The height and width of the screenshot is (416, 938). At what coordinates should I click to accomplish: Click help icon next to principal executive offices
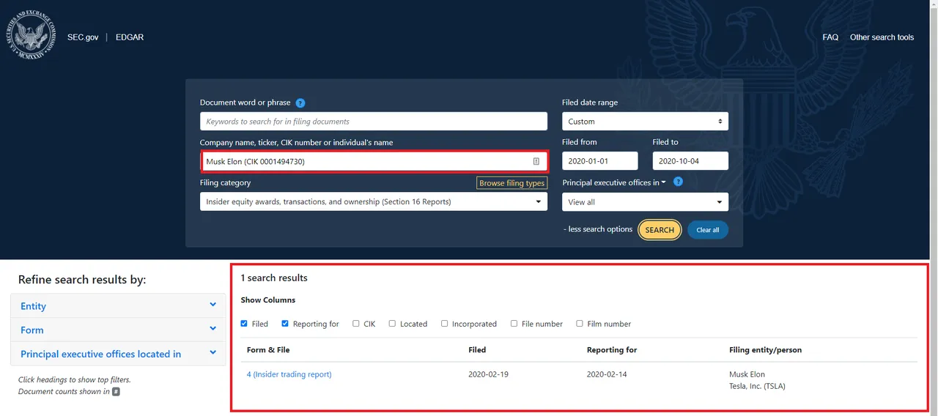(678, 182)
